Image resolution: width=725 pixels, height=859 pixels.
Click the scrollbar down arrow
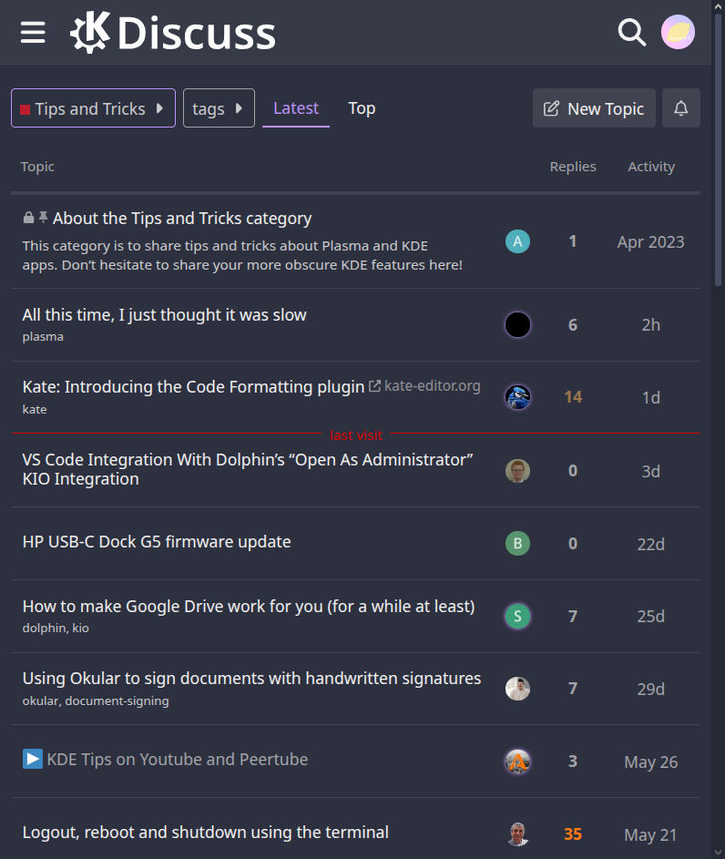click(719, 853)
